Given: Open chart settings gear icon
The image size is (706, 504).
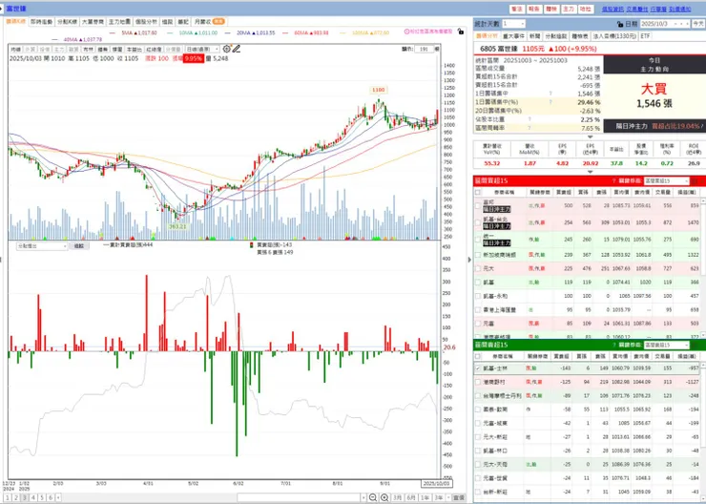Looking at the screenshot, I should [x=226, y=49].
